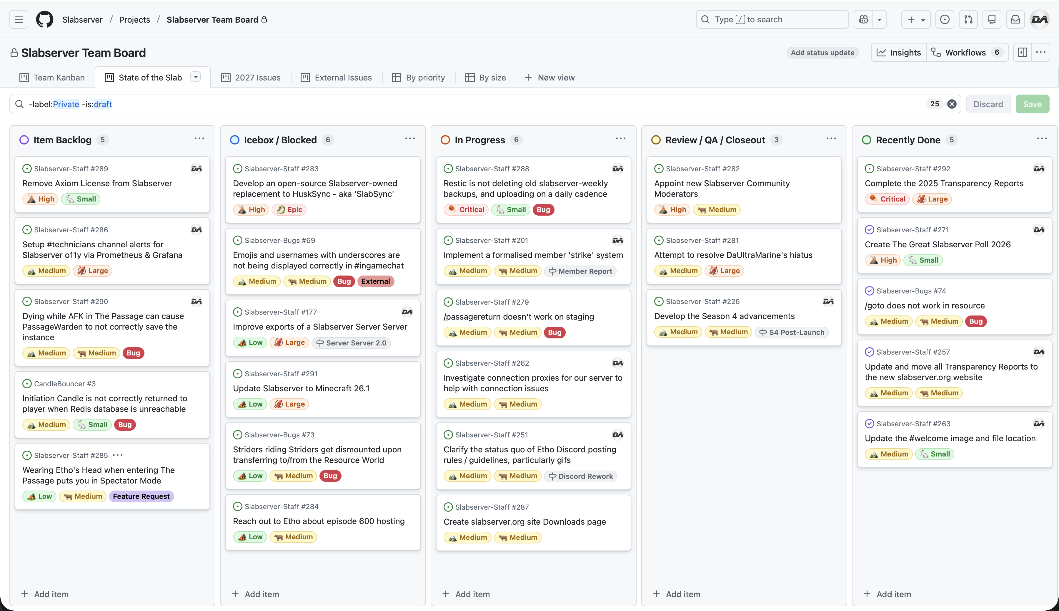Open Recently Done column three-dot menu
Viewport: 1059px width, 611px height.
point(1041,139)
